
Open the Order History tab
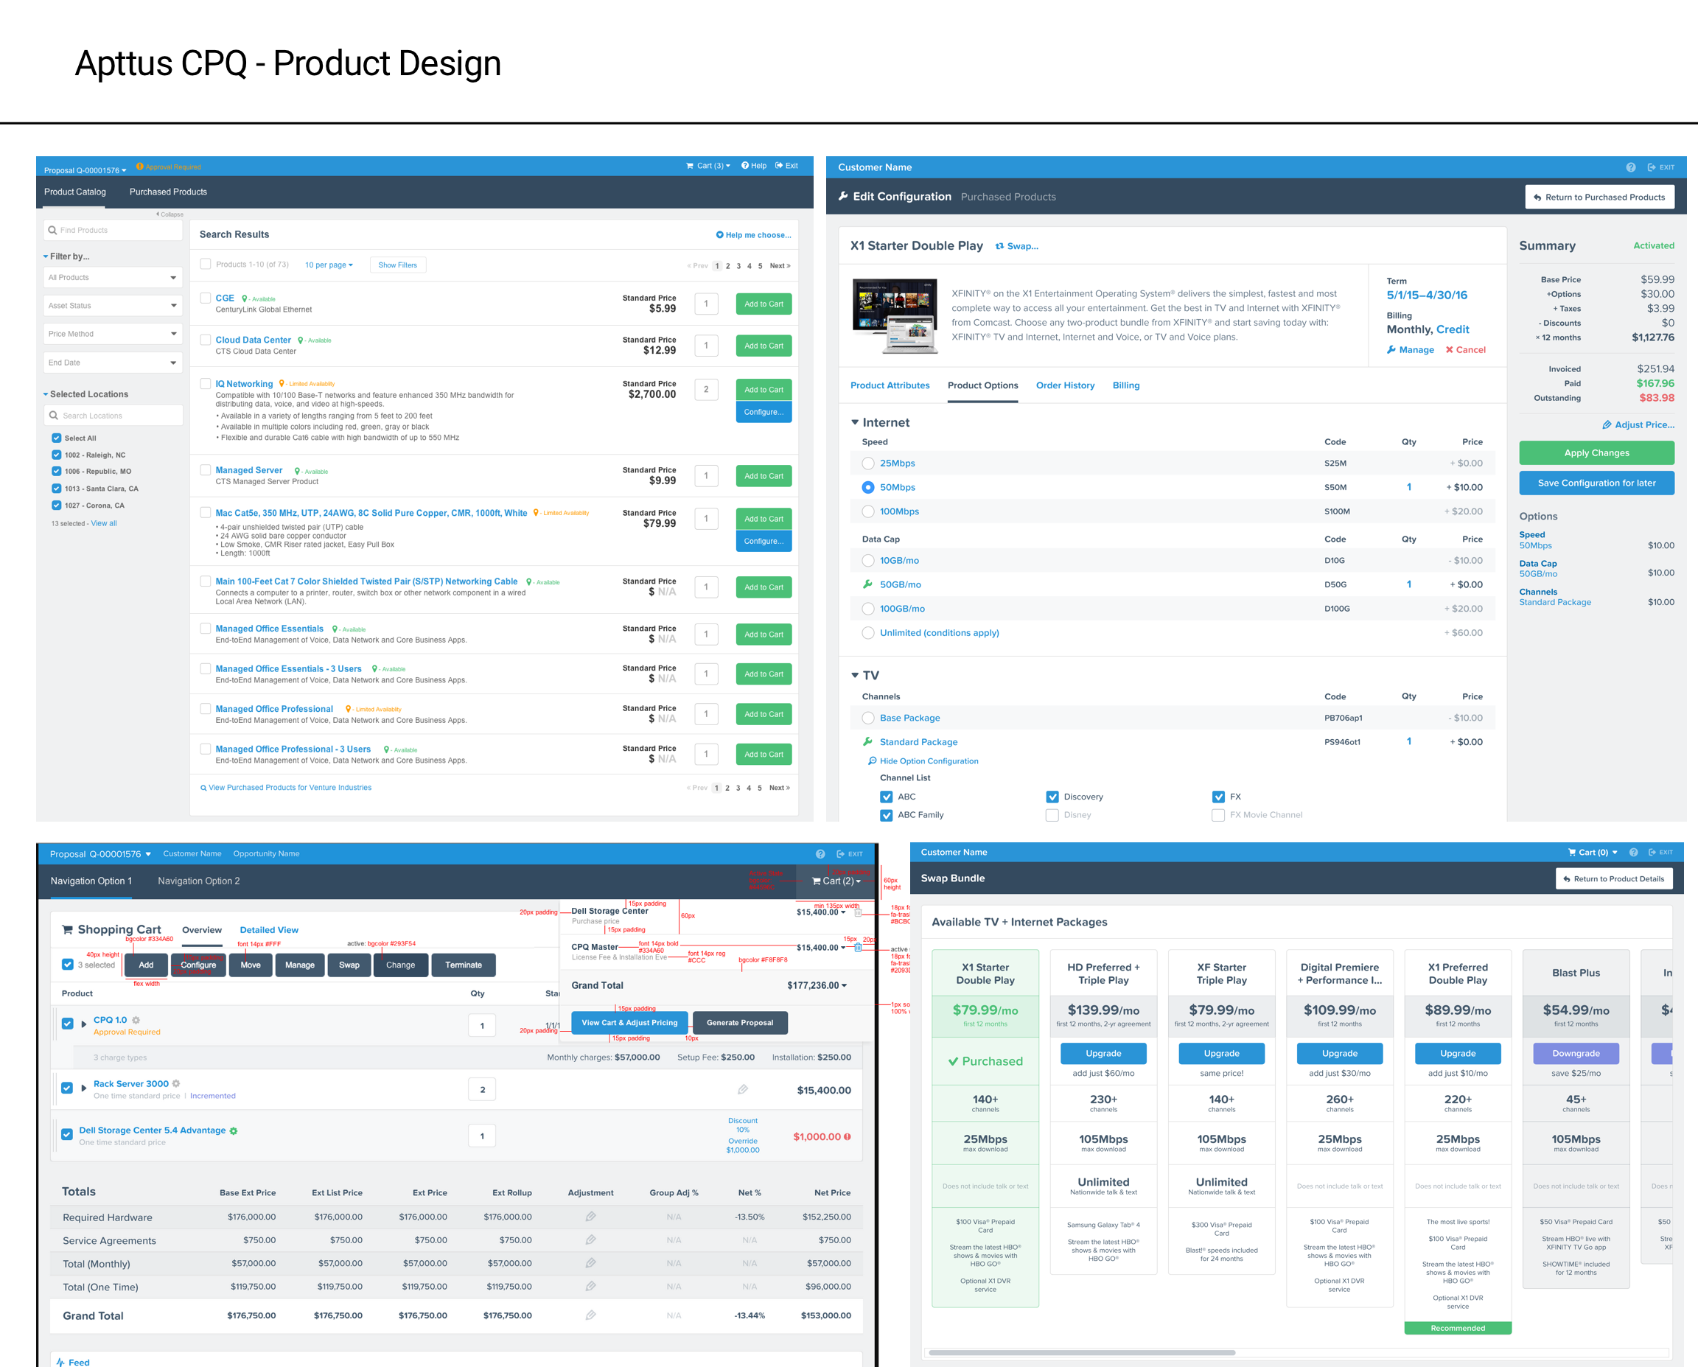pyautogui.click(x=1065, y=386)
